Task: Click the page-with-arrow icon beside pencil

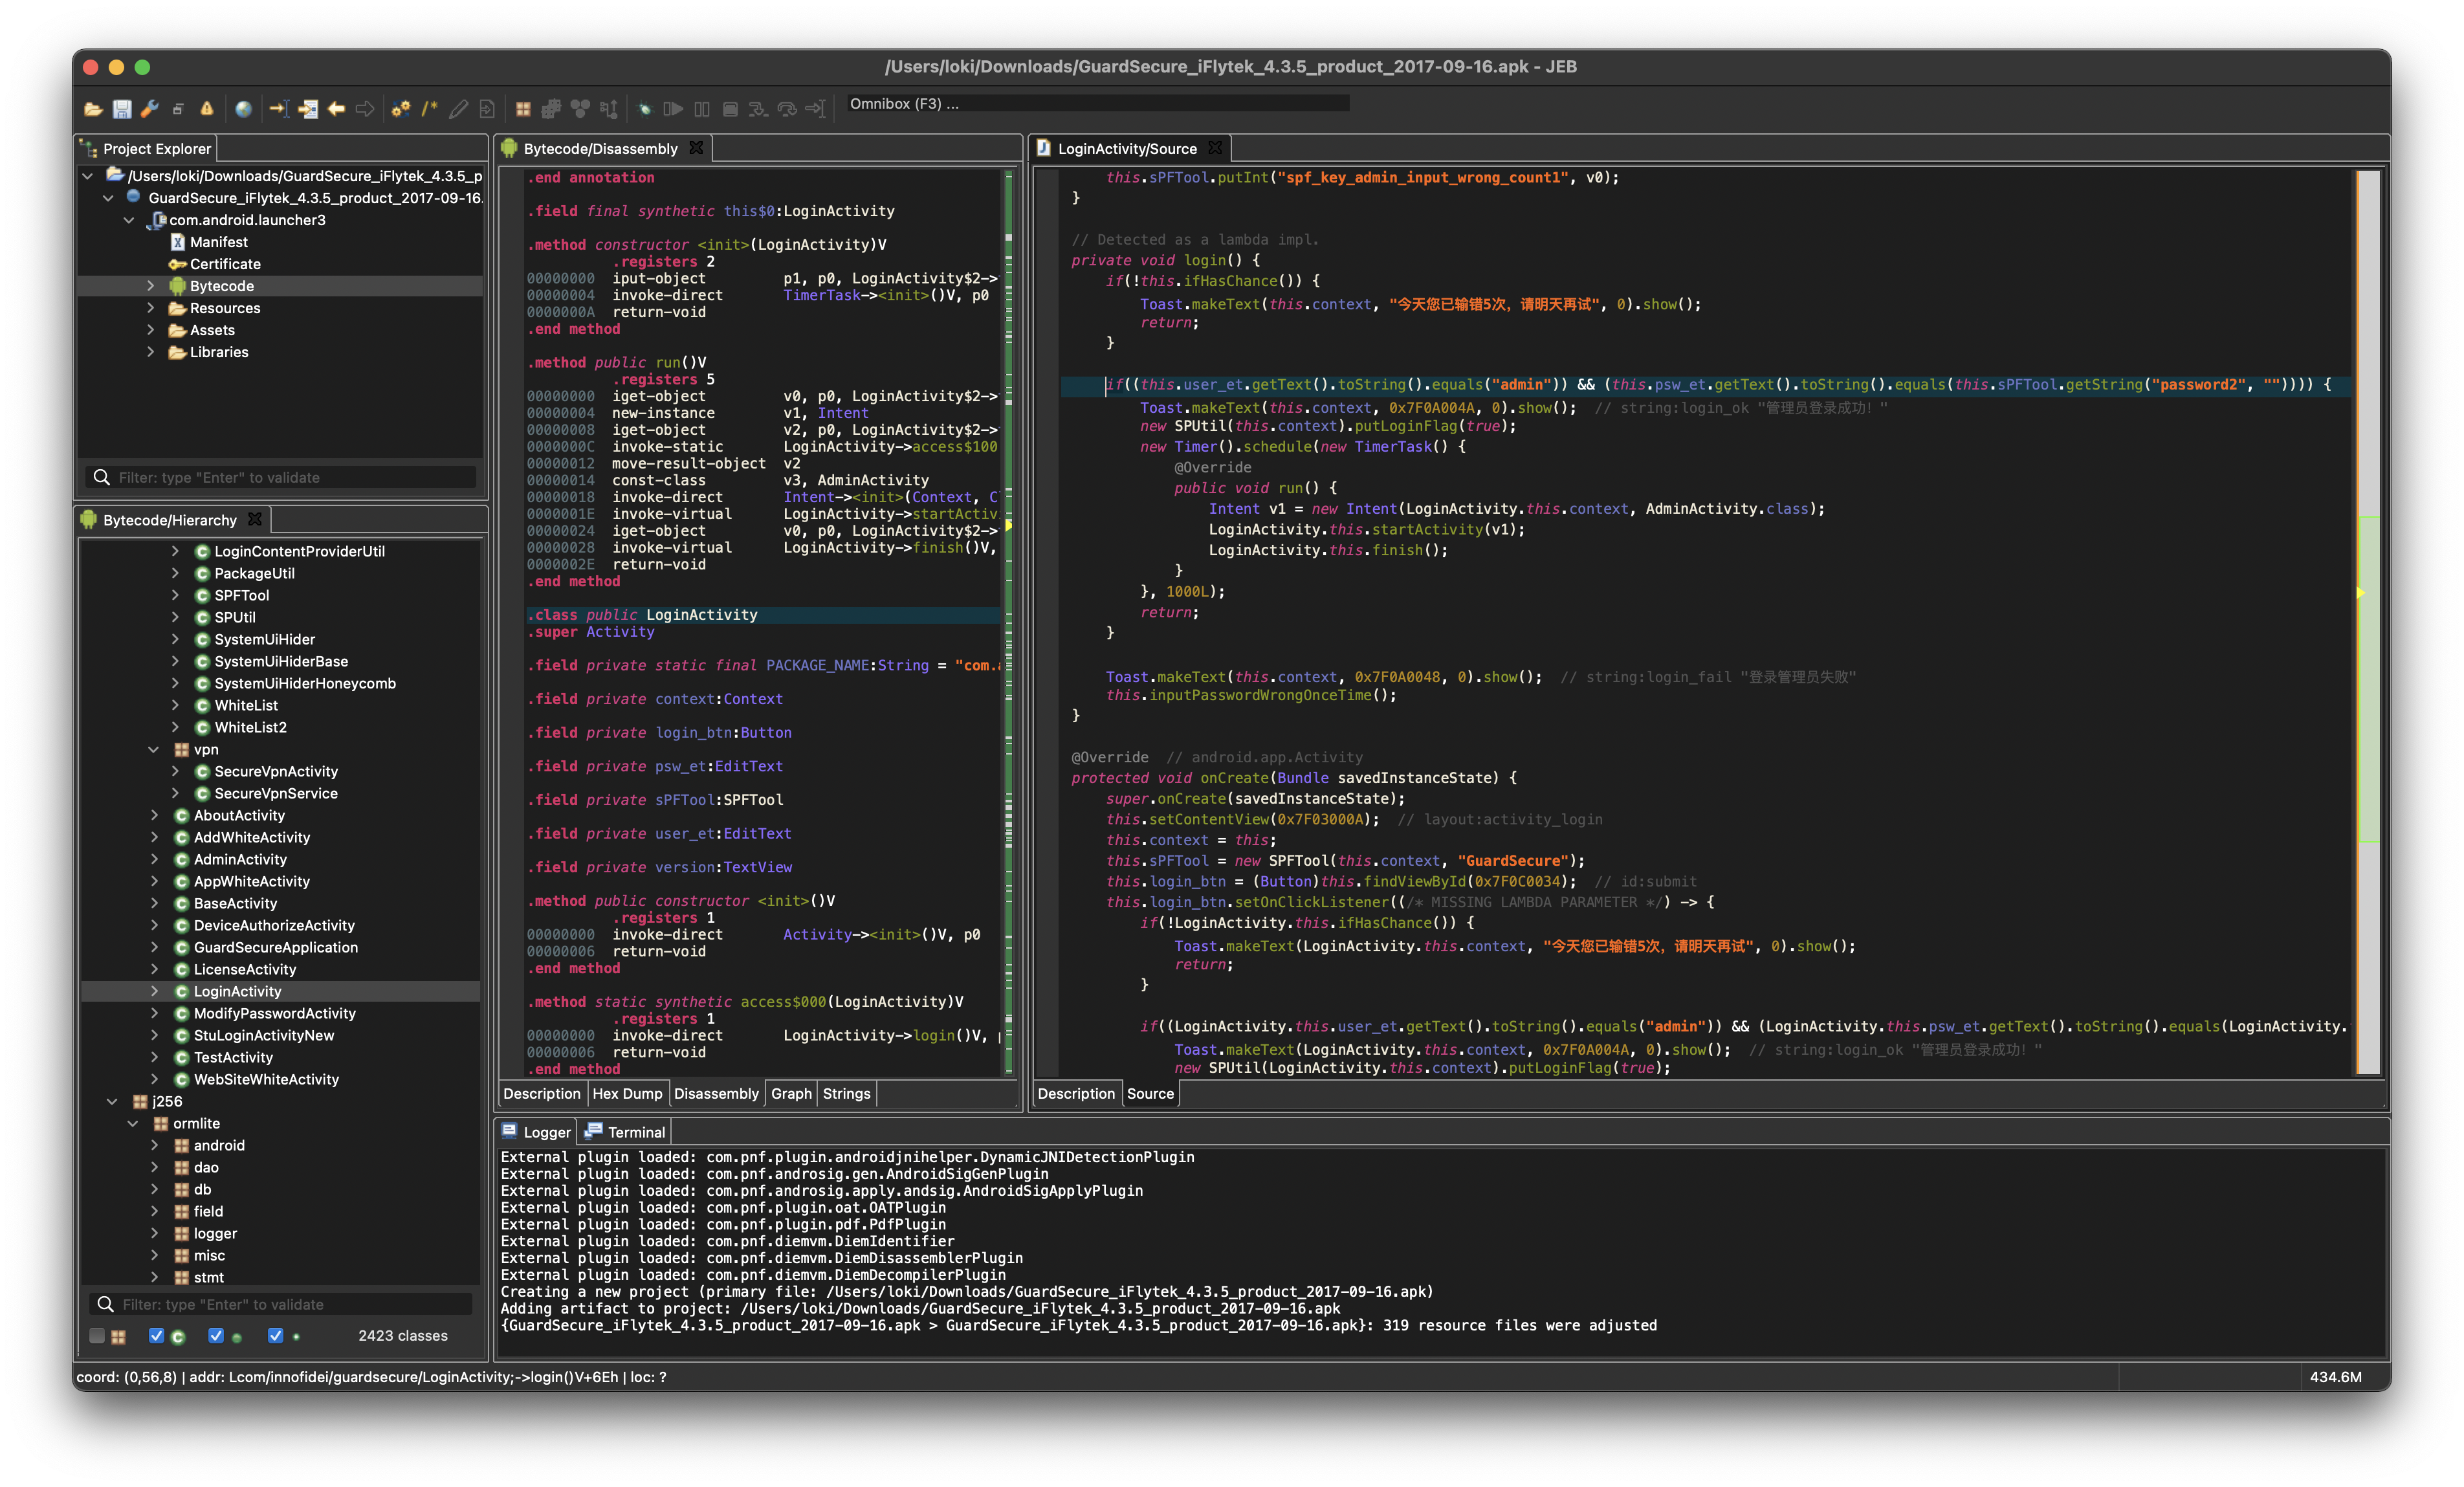Action: [487, 109]
